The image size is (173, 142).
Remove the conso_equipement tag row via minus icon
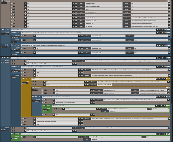point(169,3)
